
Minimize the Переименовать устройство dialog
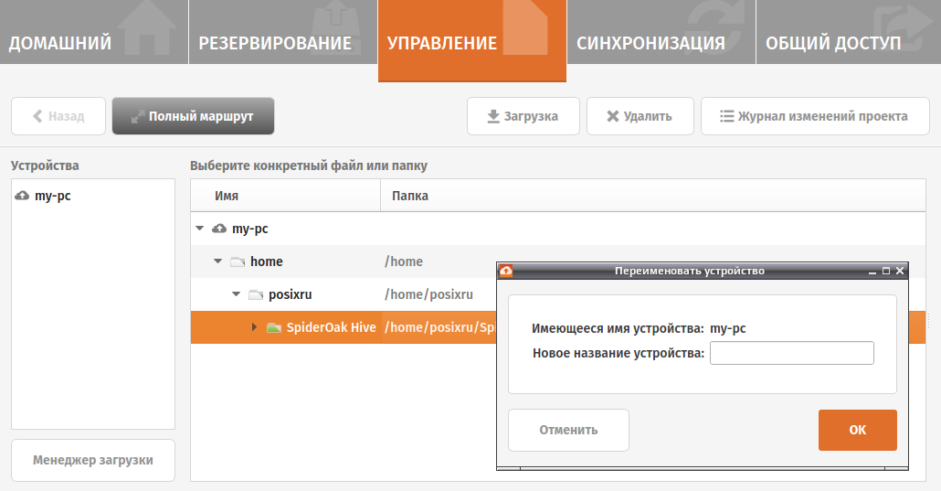pos(872,271)
